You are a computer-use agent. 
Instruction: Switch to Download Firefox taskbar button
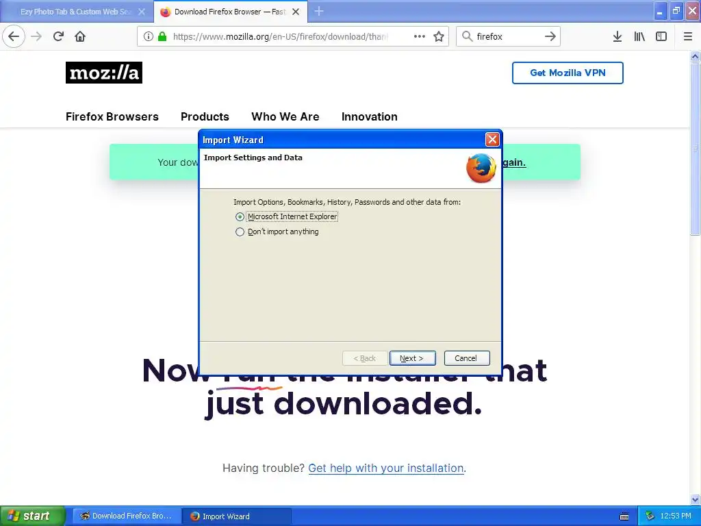(x=127, y=516)
